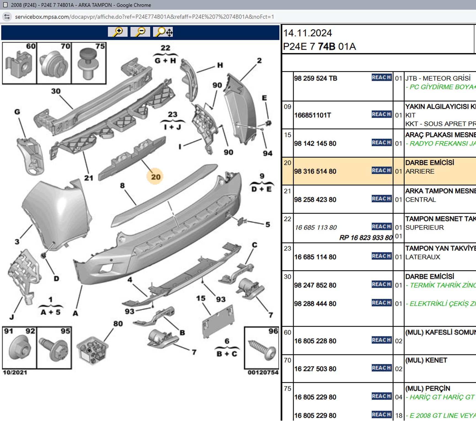Click REACH badge for part 16 227 503 80
Image resolution: width=476 pixels, height=423 pixels.
381,368
